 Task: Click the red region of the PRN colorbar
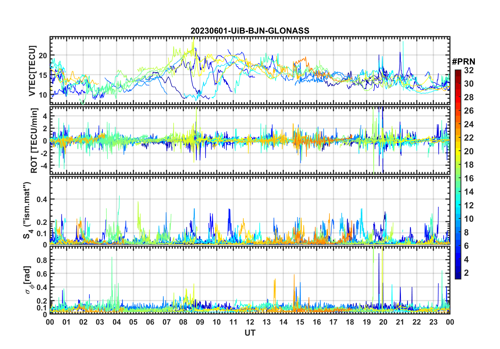click(x=458, y=97)
